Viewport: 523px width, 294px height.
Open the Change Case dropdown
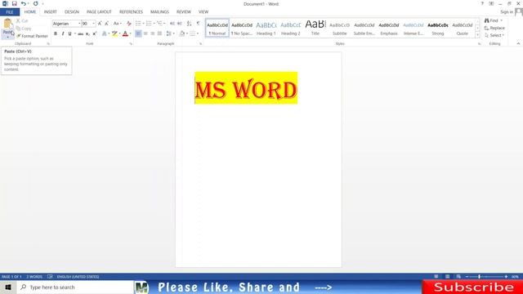tap(117, 24)
